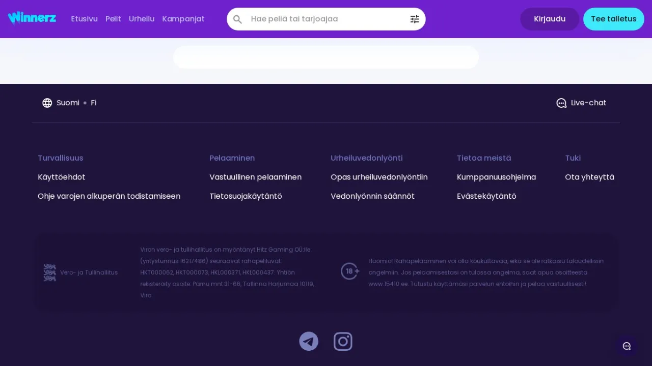
Task: Open the Telegram social link
Action: click(x=309, y=341)
